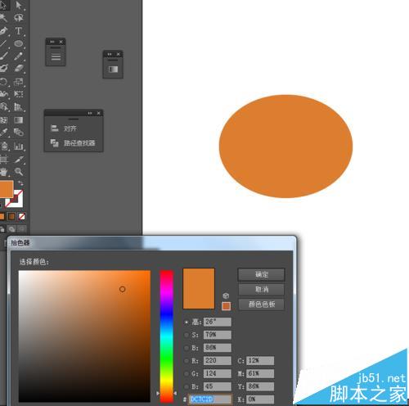Select the Lasso tool
The height and width of the screenshot is (406, 409).
click(19, 18)
